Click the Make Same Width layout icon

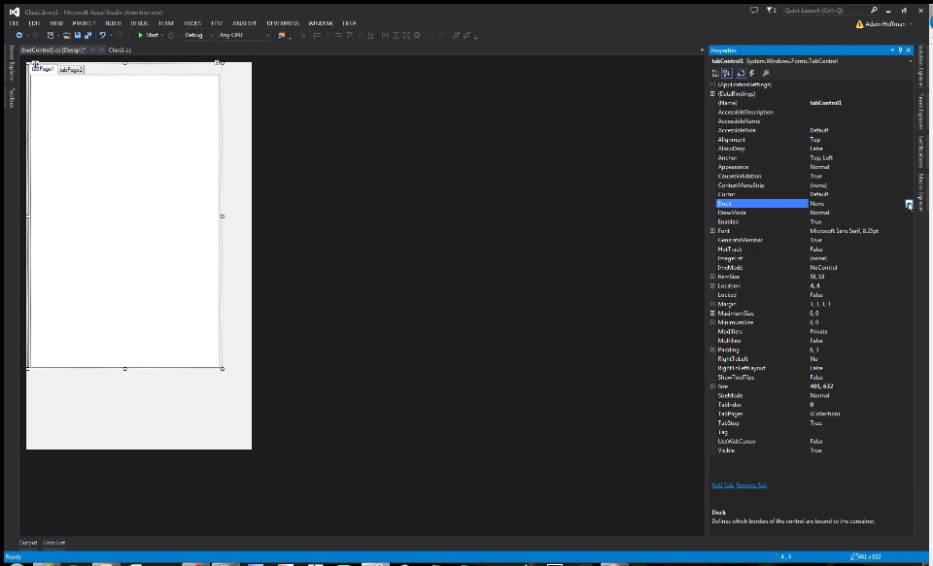pos(385,35)
